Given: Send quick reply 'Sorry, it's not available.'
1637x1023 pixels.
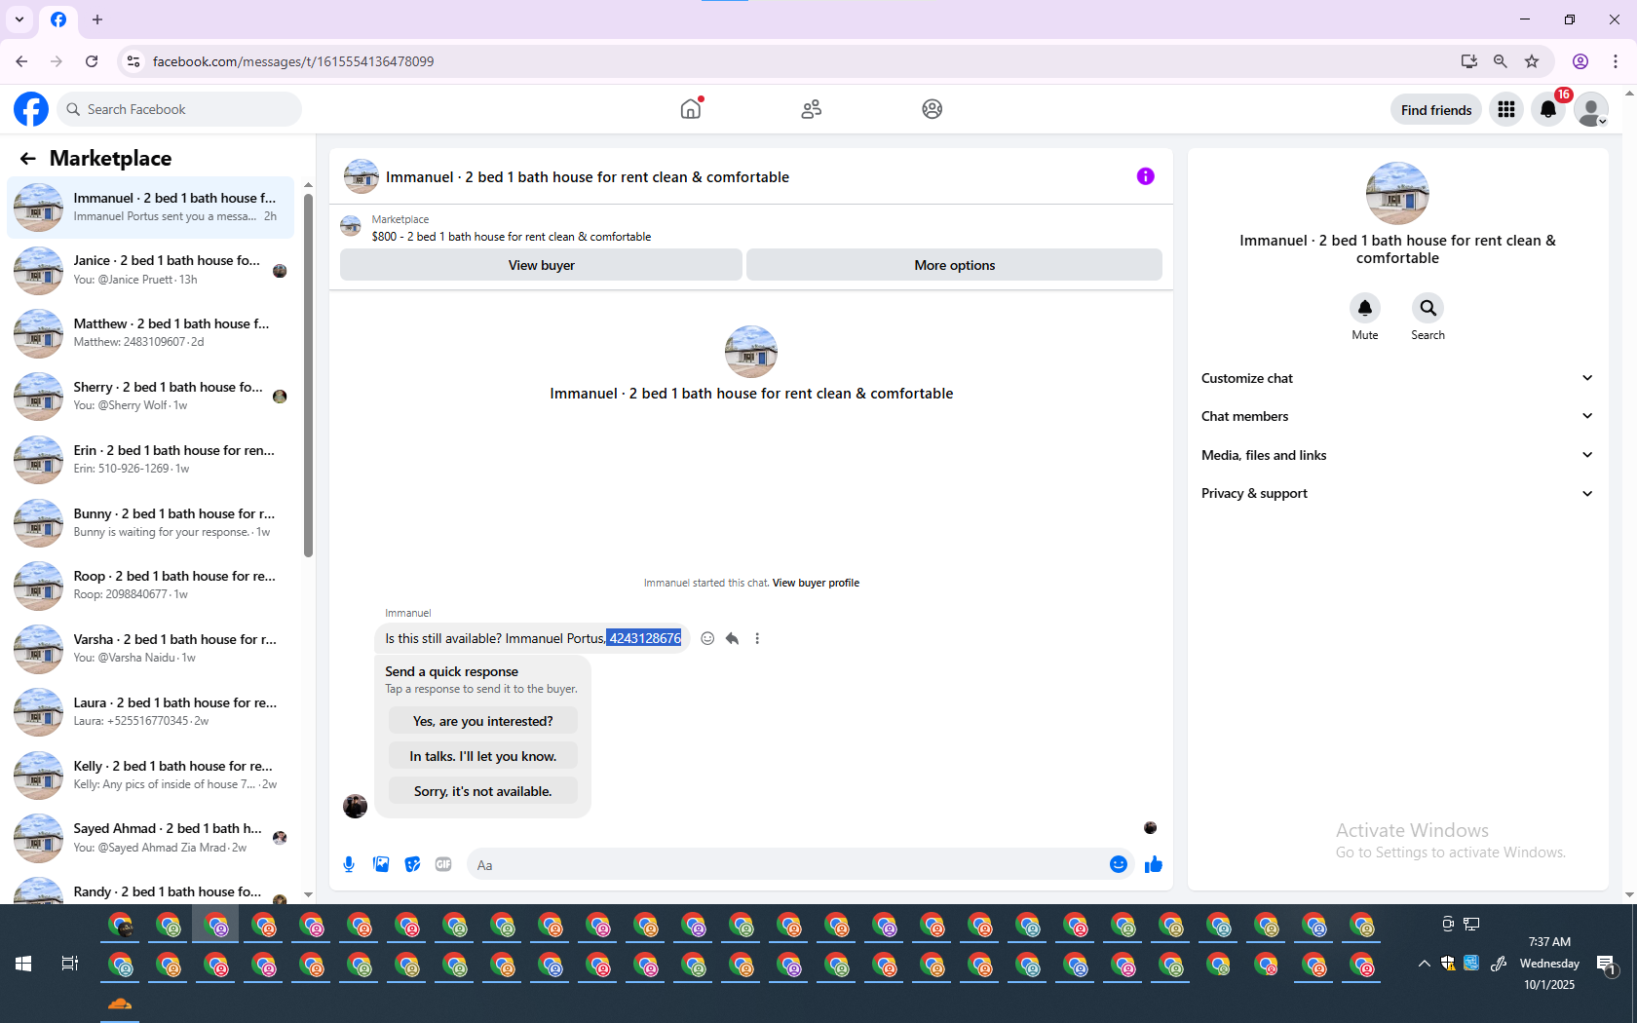Looking at the screenshot, I should [x=482, y=791].
